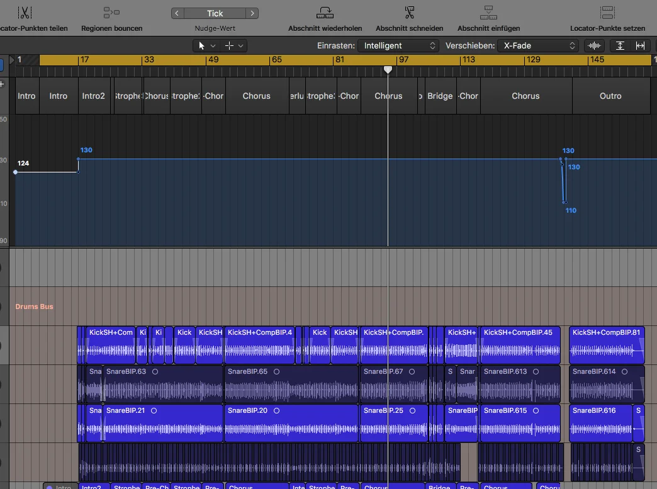This screenshot has width=657, height=489.
Task: Nudge value right arrow next to Tick
Action: (252, 13)
